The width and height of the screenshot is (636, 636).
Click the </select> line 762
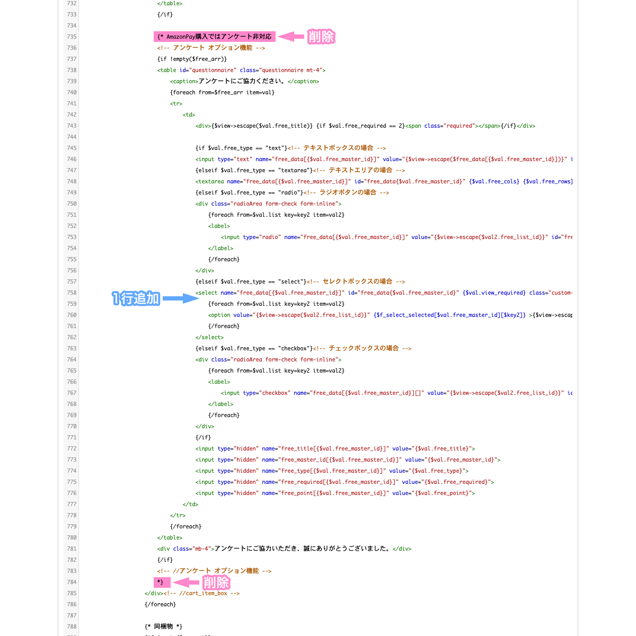209,337
